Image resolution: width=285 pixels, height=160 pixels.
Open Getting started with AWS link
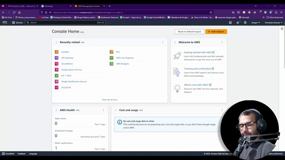point(199,52)
